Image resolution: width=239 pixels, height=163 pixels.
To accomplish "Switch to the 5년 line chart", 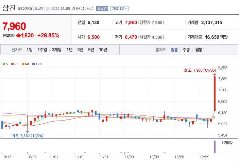I will point(91,50).
